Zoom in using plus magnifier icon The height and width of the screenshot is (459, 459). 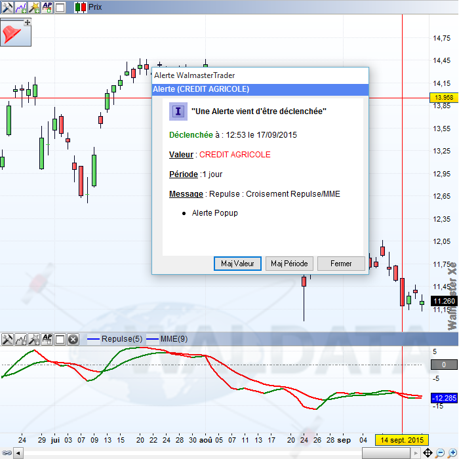(452, 453)
